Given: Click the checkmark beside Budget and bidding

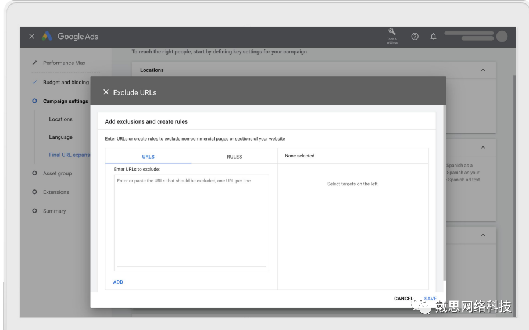Looking at the screenshot, I should (34, 82).
